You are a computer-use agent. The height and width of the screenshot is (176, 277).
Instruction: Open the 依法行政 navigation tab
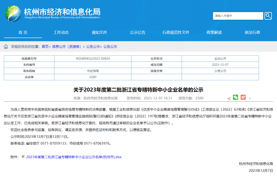point(252,33)
